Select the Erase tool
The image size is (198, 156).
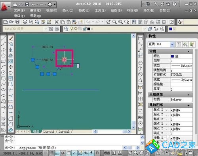coord(11,38)
